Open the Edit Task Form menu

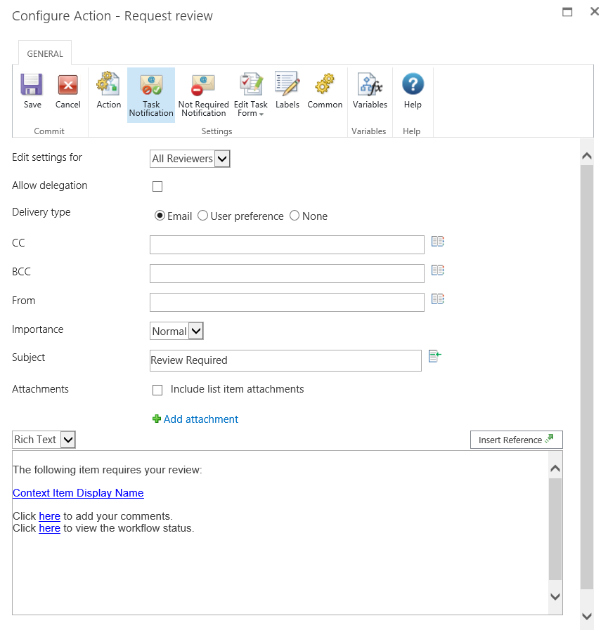tap(250, 96)
